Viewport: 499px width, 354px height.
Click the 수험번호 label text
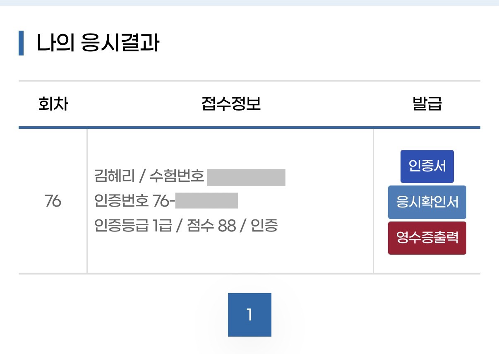(x=177, y=177)
